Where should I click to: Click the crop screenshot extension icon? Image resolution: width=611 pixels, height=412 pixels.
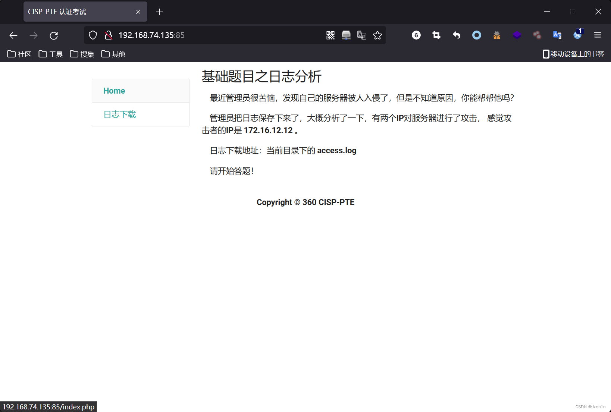pyautogui.click(x=436, y=35)
